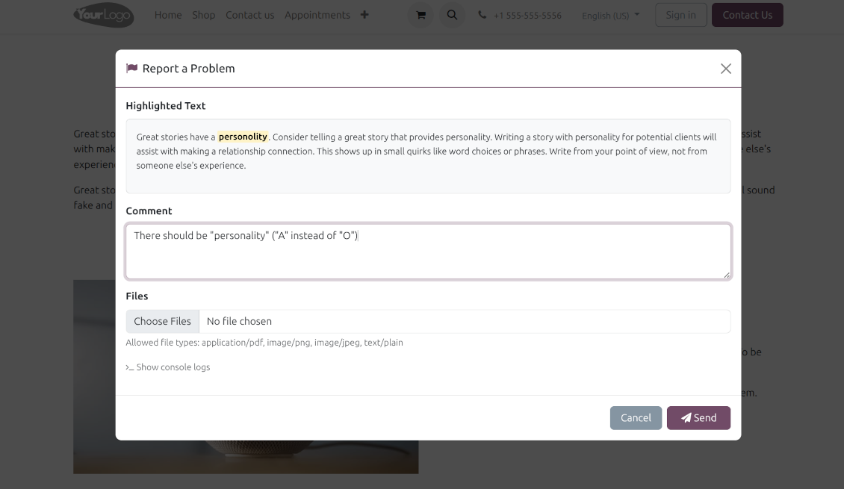844x489 pixels.
Task: Open the Shop menu item
Action: (x=203, y=14)
